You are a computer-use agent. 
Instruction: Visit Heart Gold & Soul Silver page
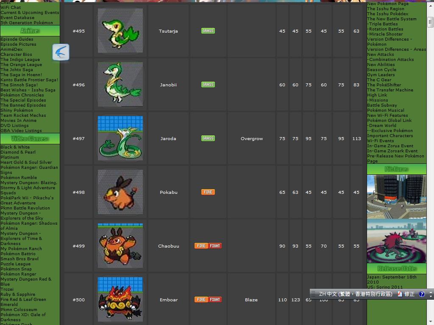click(26, 162)
